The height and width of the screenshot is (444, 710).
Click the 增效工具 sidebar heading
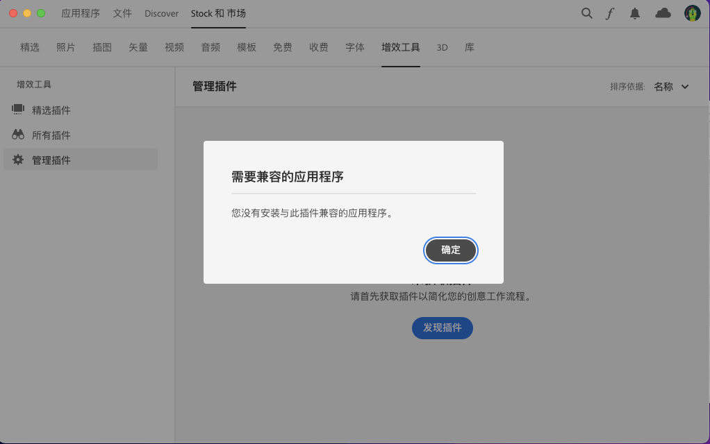[x=34, y=84]
